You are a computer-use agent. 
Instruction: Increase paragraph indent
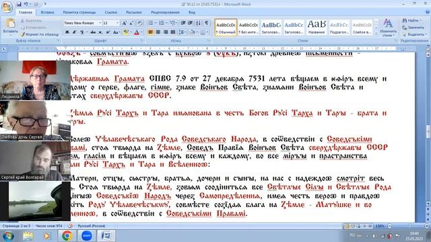click(190, 23)
